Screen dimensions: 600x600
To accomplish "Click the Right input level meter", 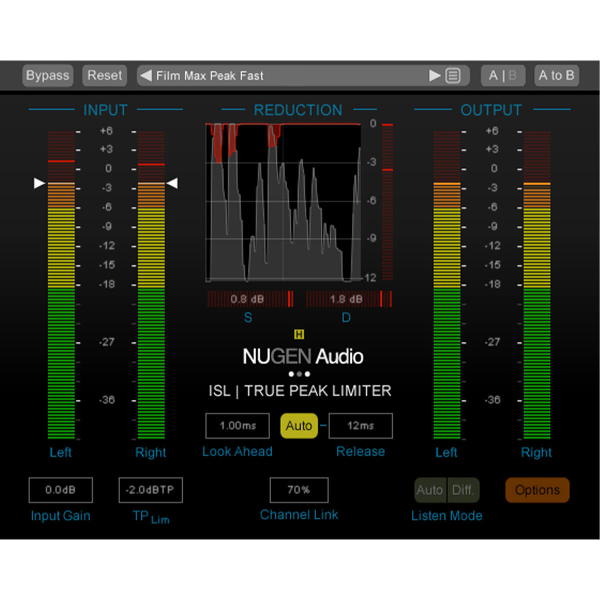I will pyautogui.click(x=151, y=285).
